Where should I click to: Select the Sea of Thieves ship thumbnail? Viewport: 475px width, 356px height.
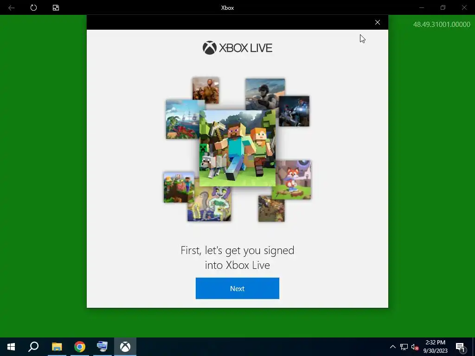point(182,119)
